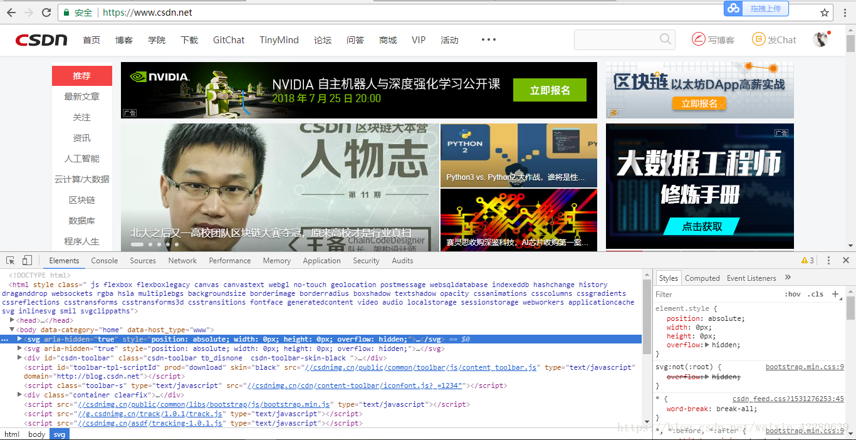The height and width of the screenshot is (440, 856).
Task: Open the user avatar profile
Action: pos(820,39)
